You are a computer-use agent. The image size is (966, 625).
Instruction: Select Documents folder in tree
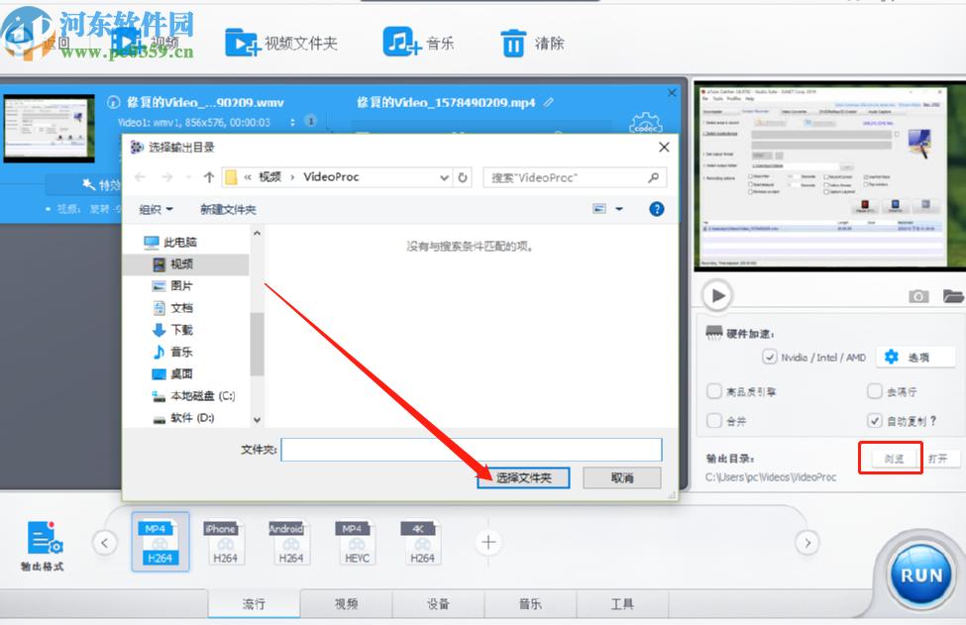(173, 308)
